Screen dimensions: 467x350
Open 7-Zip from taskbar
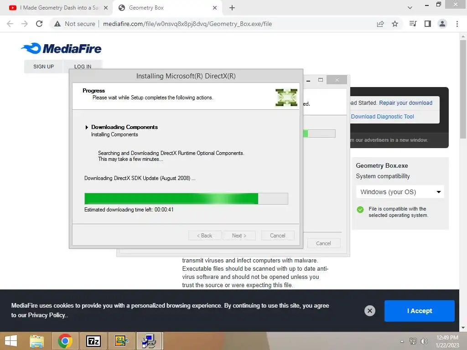[93, 341]
